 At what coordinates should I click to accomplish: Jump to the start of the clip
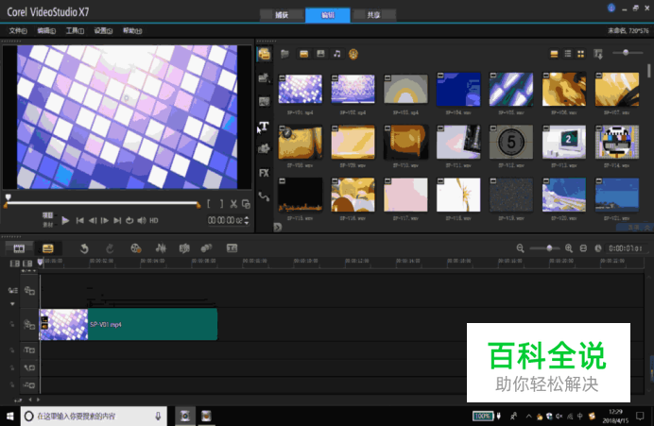click(79, 220)
